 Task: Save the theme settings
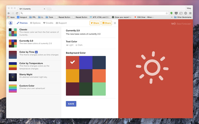pyautogui.click(x=71, y=104)
